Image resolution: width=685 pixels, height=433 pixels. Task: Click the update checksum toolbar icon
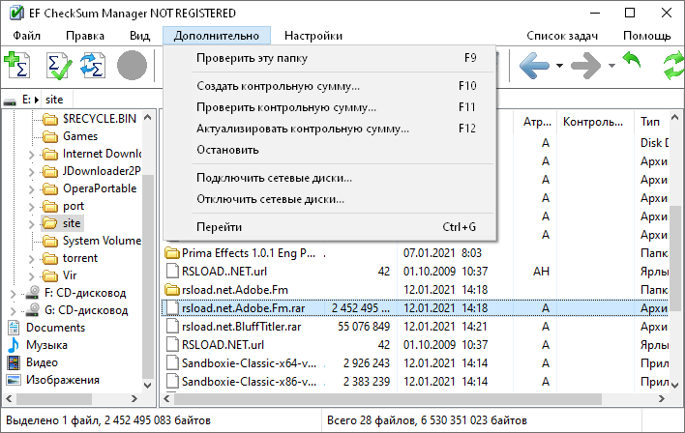click(92, 66)
